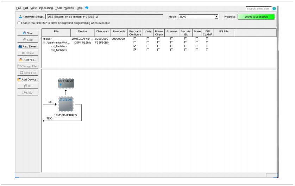Tick Blank-Check for the <none> row
The height and width of the screenshot is (186, 295).
pyautogui.click(x=158, y=39)
